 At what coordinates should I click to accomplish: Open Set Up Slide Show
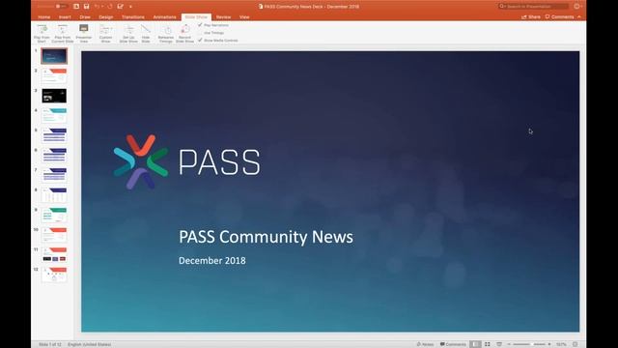click(x=128, y=33)
